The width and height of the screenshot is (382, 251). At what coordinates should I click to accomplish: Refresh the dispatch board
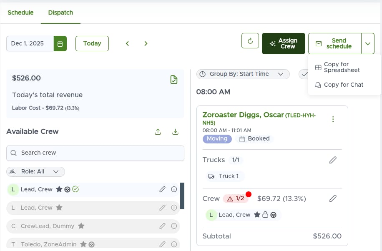click(250, 41)
